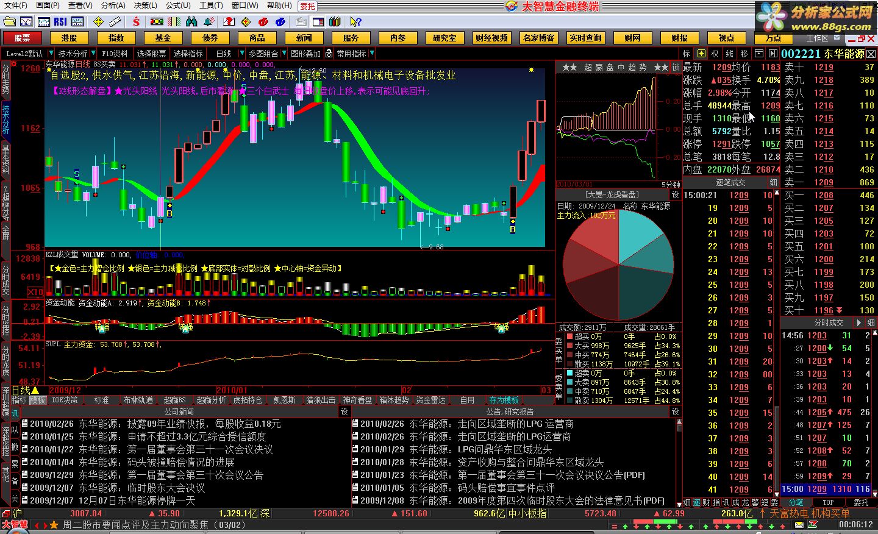The width and height of the screenshot is (878, 534).
Task: Select the 资金雷达 indicator tab
Action: point(430,400)
